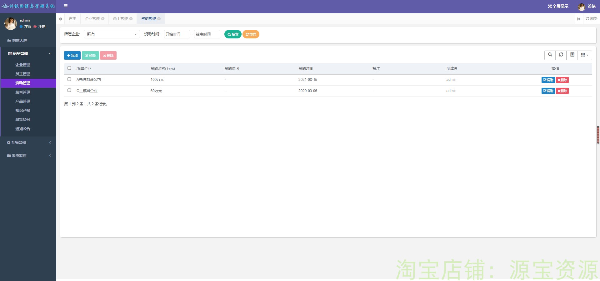Expand the 系统监控 menu
The image size is (600, 281).
click(28, 156)
